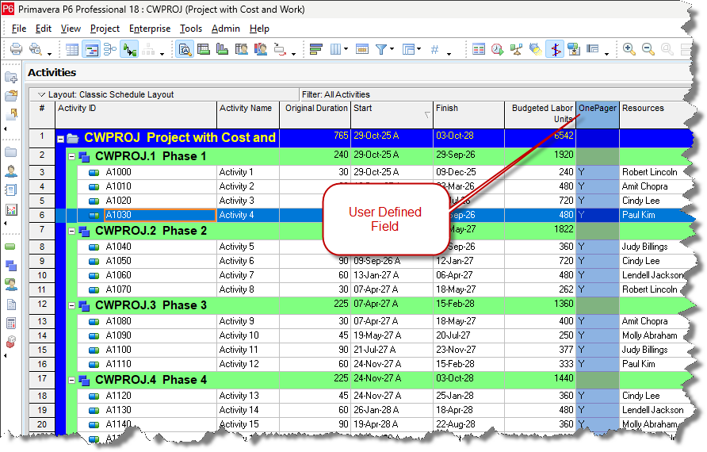
Task: Open the View menu
Action: pos(71,29)
